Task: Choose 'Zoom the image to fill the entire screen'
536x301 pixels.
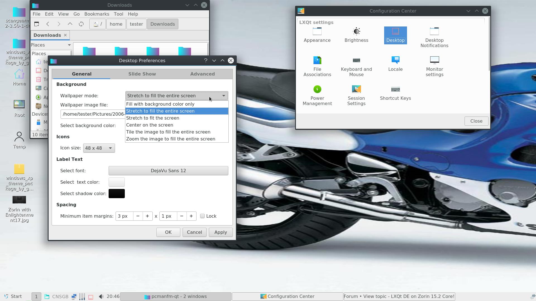Action: [x=171, y=139]
